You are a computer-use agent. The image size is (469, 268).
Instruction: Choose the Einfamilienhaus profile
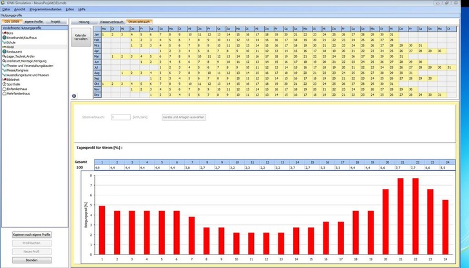coord(18,87)
